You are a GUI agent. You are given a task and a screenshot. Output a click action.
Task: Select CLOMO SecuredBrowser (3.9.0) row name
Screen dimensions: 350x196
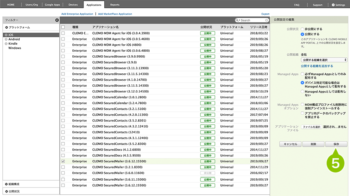click(x=114, y=62)
